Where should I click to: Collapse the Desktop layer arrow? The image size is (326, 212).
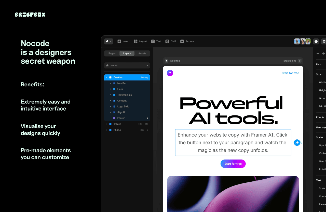(x=107, y=77)
